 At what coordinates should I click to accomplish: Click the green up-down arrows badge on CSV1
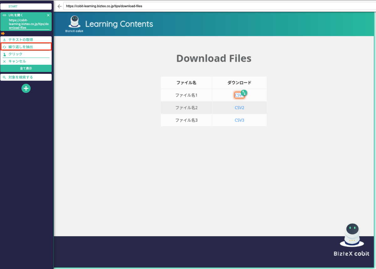click(244, 93)
